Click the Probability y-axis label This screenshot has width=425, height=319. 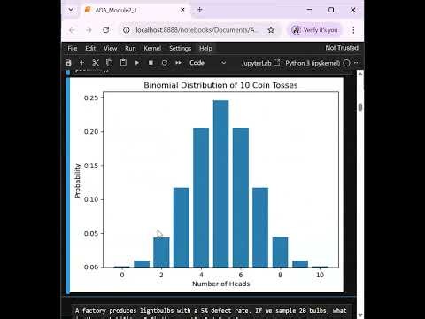pyautogui.click(x=77, y=181)
